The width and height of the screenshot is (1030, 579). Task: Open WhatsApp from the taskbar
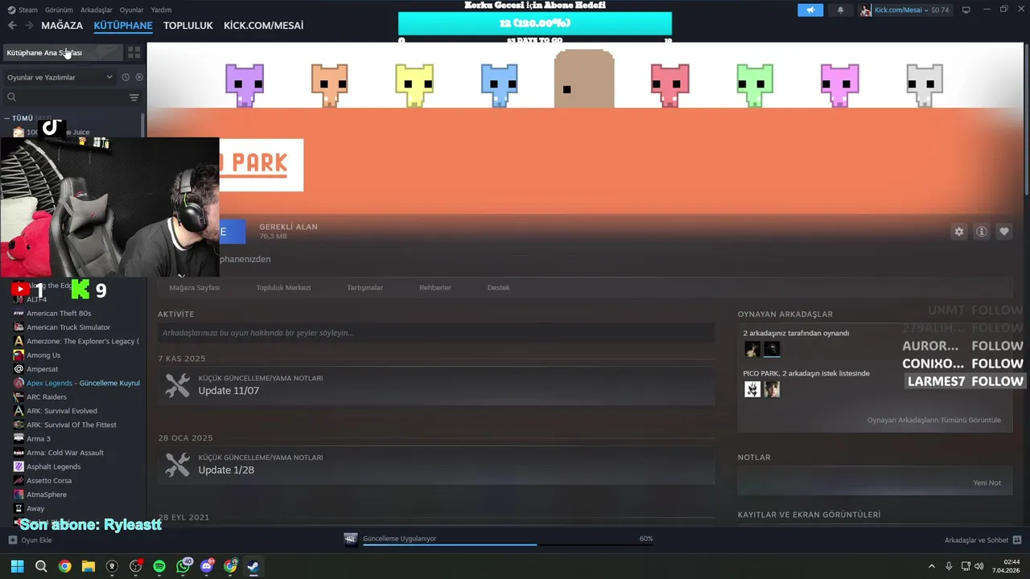point(183,566)
